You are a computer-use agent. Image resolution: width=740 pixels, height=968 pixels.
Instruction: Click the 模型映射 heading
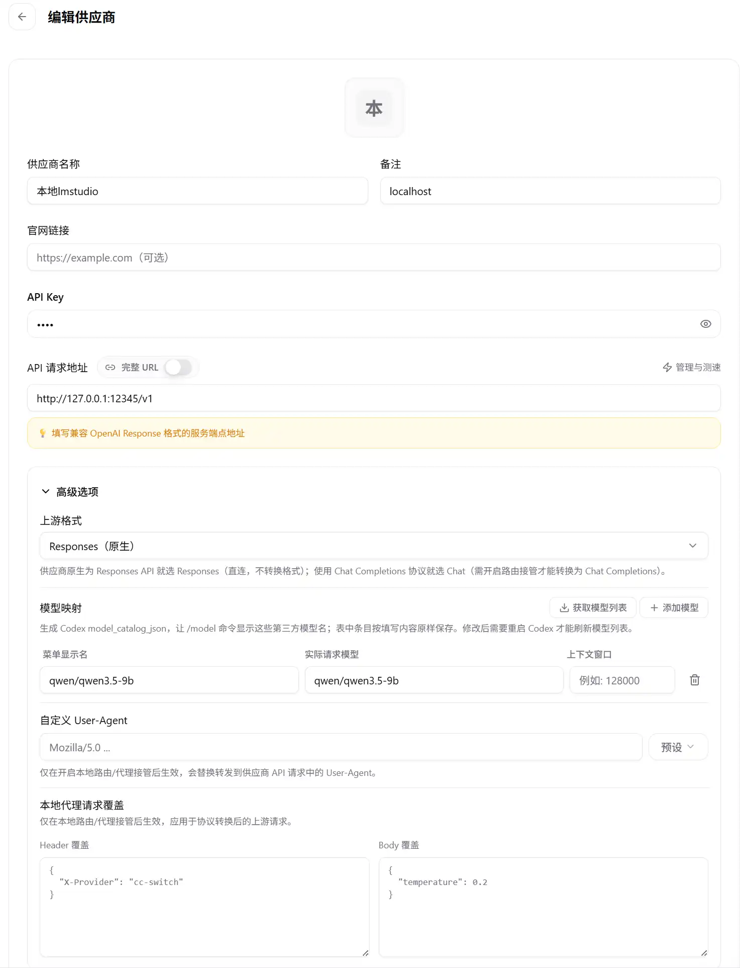coord(61,608)
